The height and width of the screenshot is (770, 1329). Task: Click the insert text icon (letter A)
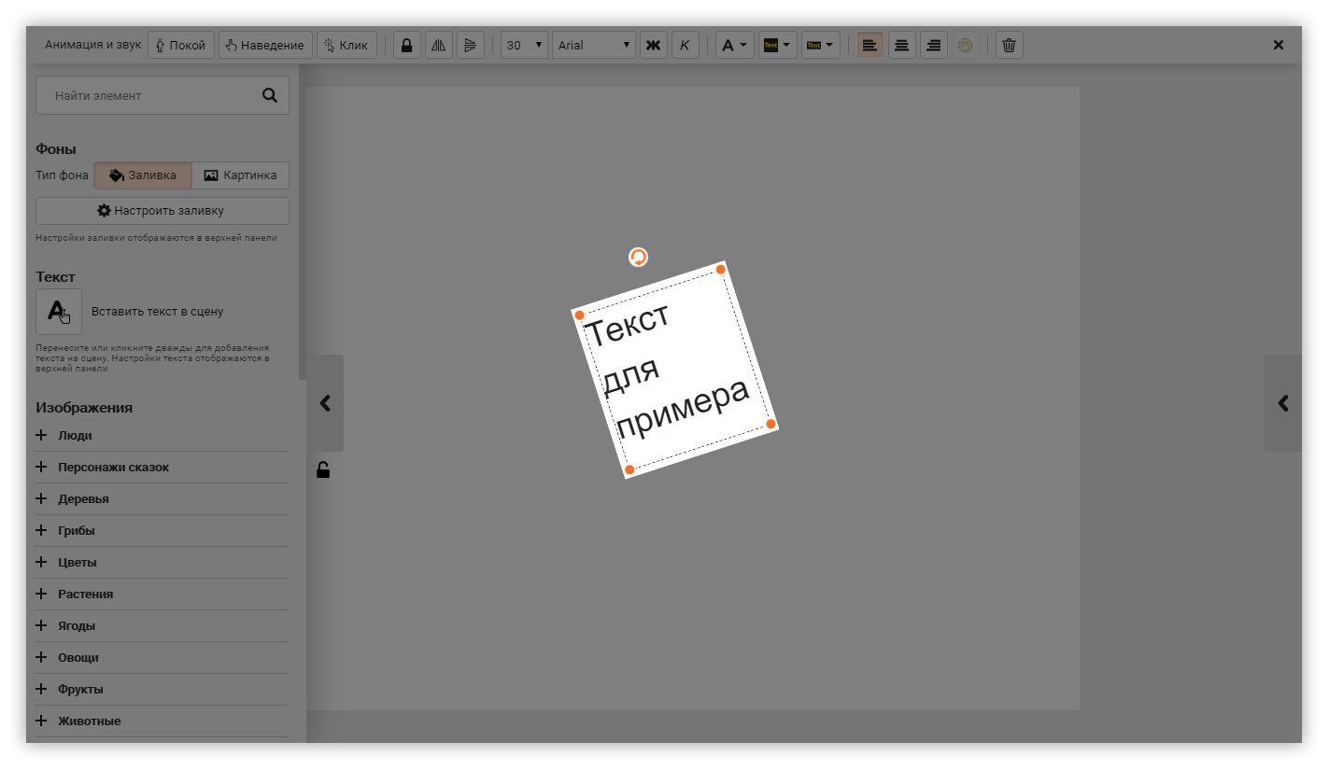point(59,312)
